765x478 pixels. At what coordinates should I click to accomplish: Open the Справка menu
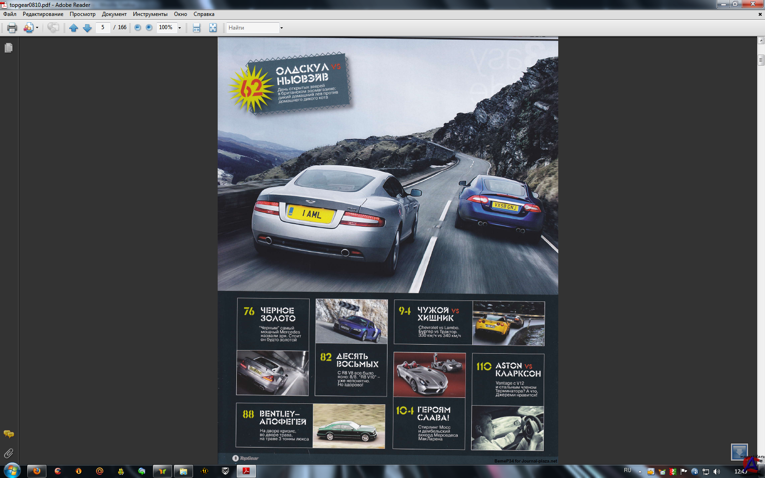[204, 14]
